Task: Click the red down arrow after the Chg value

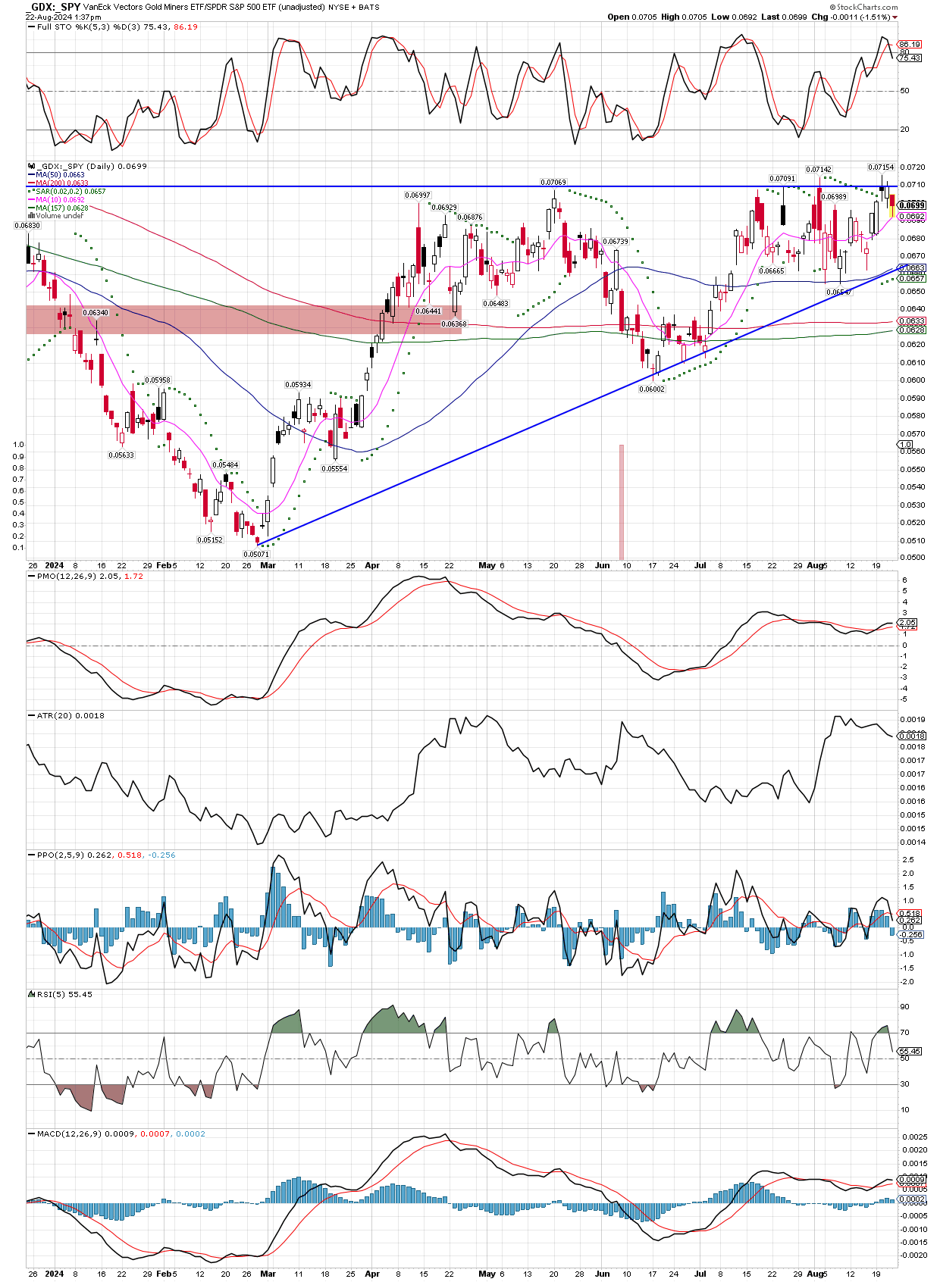Action: [895, 17]
